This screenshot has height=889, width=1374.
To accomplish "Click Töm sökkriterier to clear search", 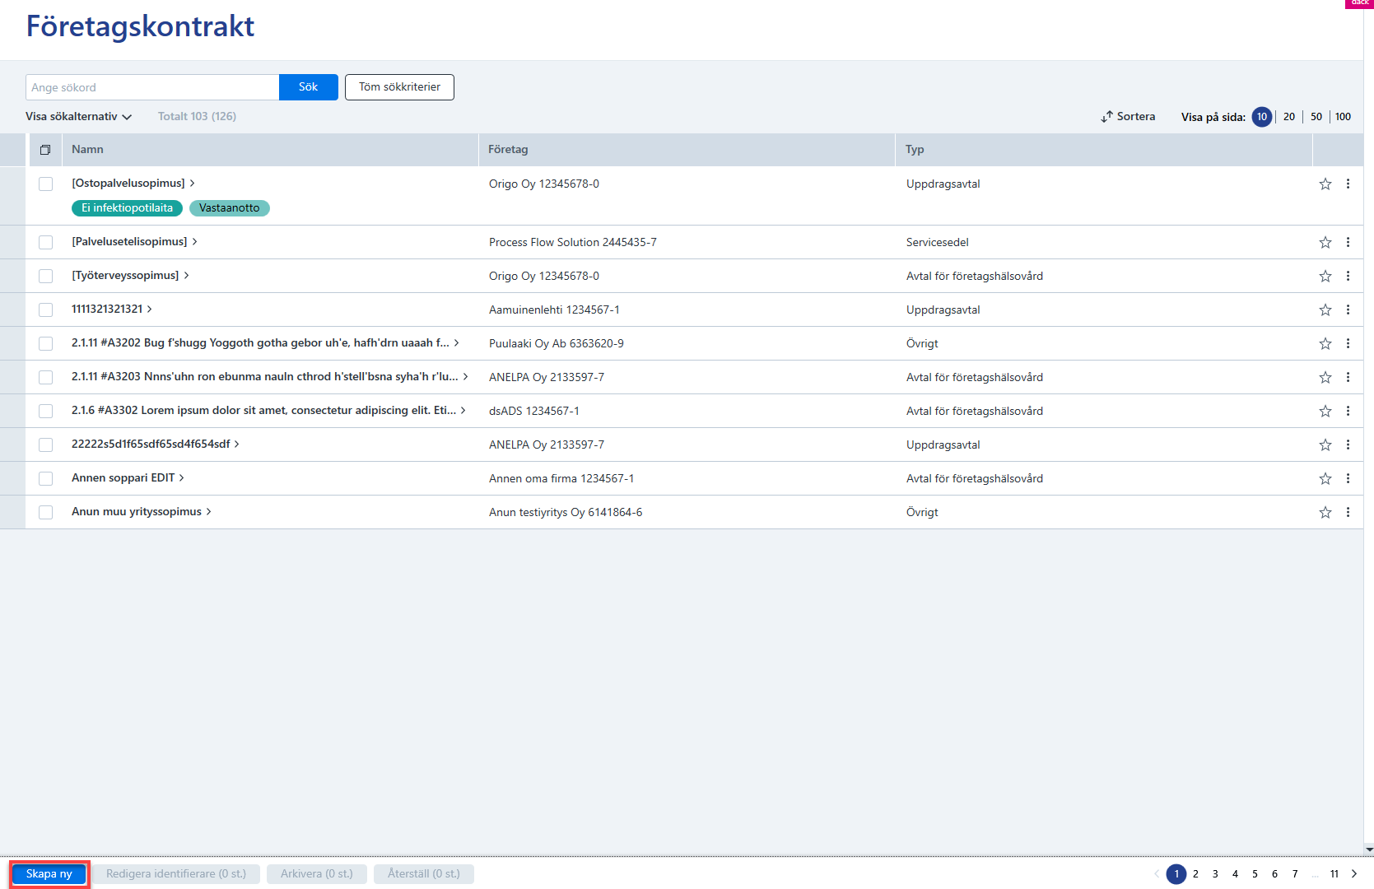I will point(399,87).
